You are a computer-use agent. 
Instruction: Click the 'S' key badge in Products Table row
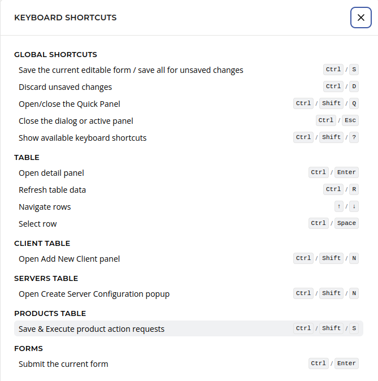[x=354, y=328]
